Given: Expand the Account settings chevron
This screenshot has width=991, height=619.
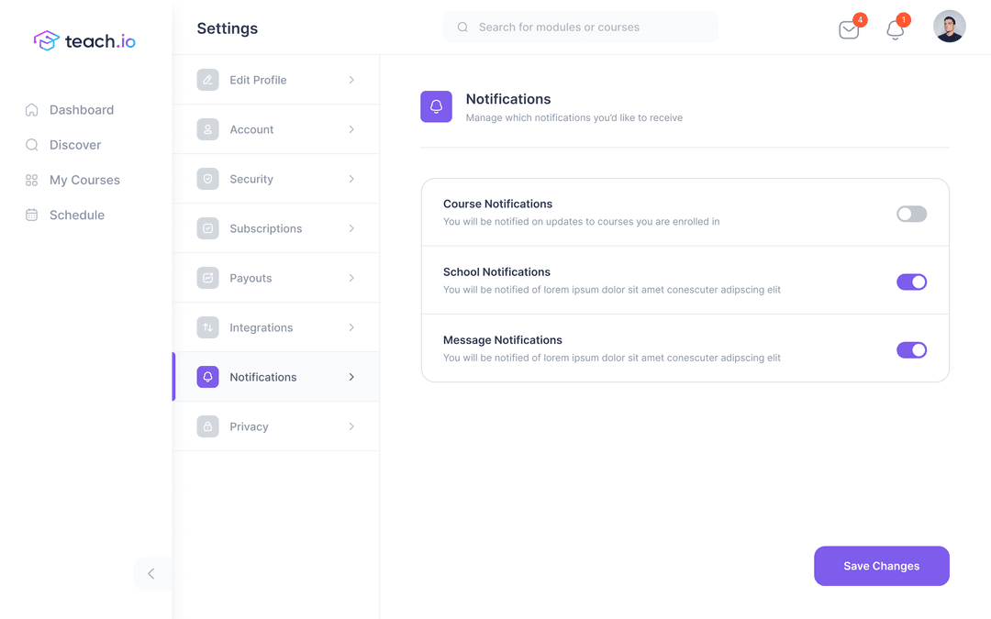Looking at the screenshot, I should 351,129.
